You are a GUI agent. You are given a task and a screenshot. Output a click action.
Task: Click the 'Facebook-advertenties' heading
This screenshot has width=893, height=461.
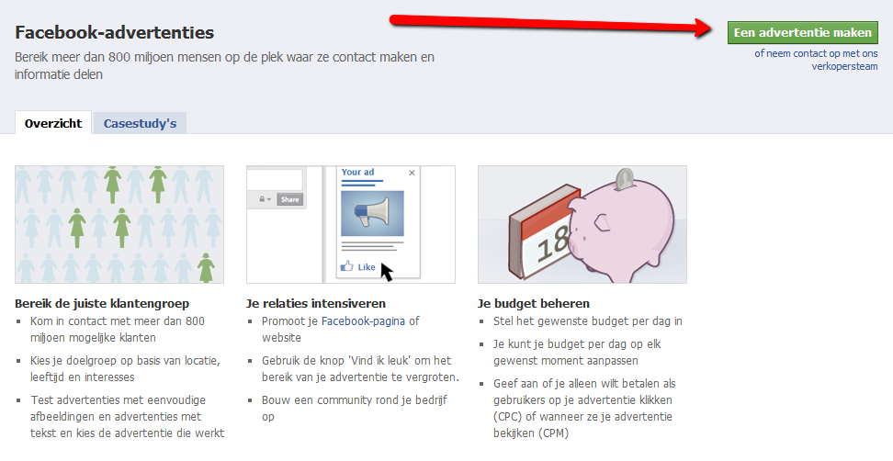(x=115, y=32)
